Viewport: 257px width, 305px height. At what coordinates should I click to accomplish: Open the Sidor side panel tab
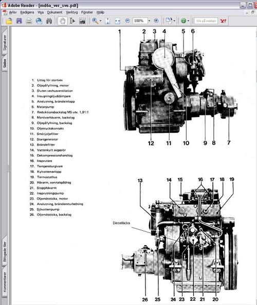click(5, 63)
